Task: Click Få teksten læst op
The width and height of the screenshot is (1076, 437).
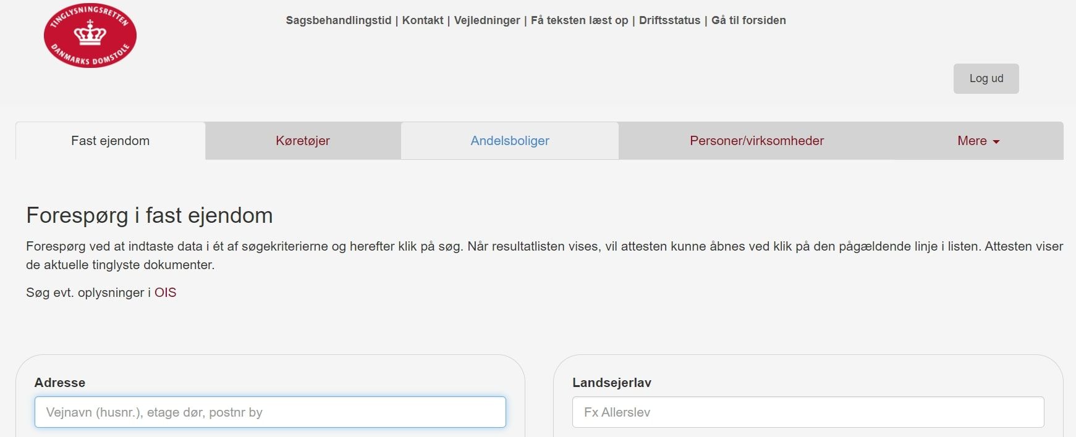Action: pyautogui.click(x=579, y=20)
